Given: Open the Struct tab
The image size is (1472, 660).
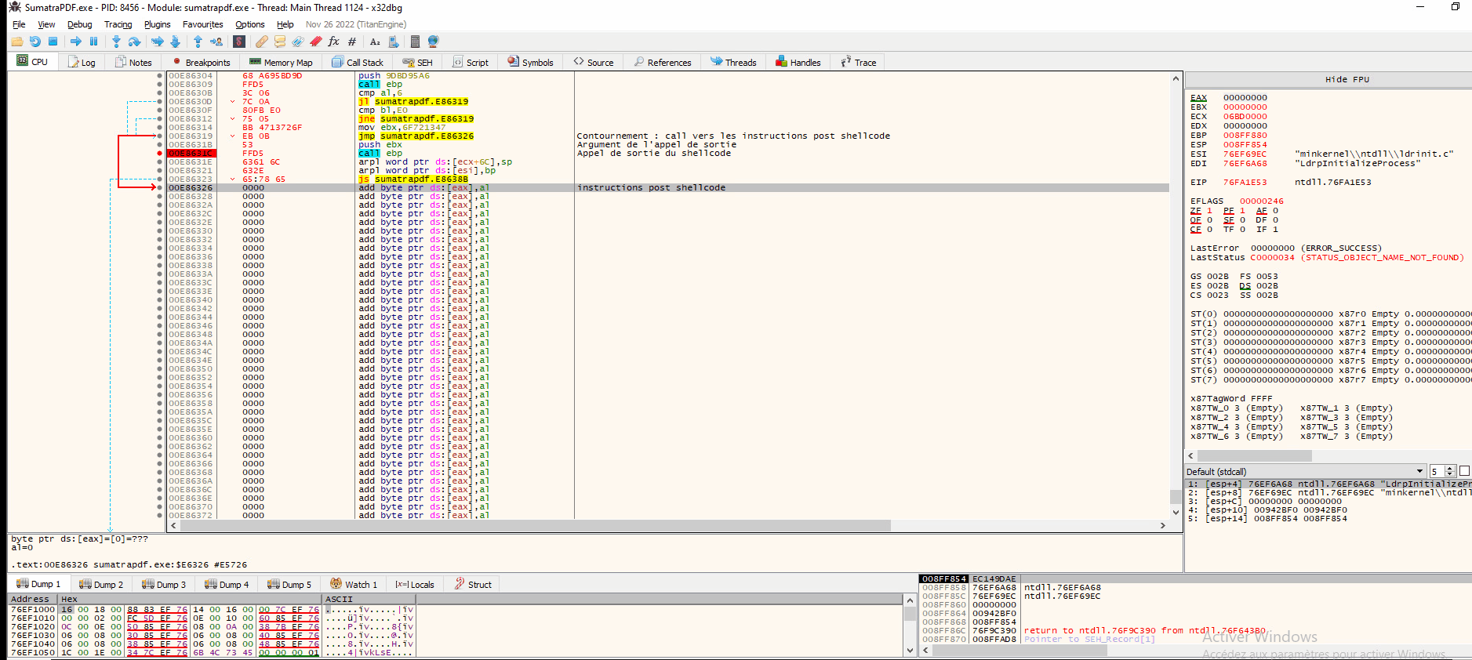Looking at the screenshot, I should point(473,584).
